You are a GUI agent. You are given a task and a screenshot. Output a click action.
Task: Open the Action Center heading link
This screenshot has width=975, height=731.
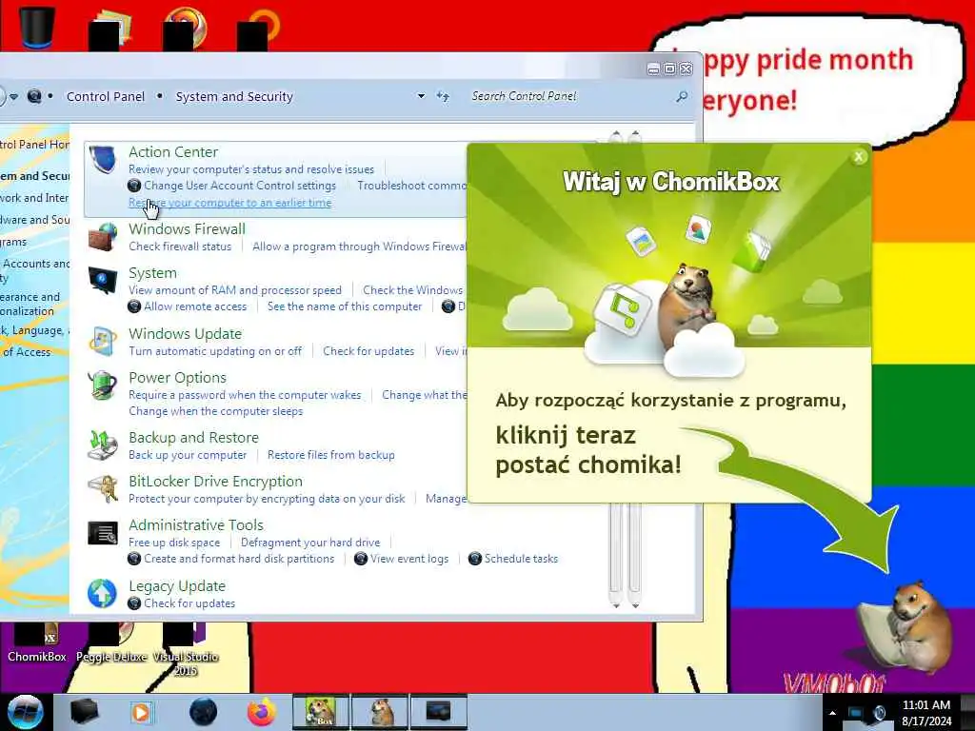click(x=173, y=151)
